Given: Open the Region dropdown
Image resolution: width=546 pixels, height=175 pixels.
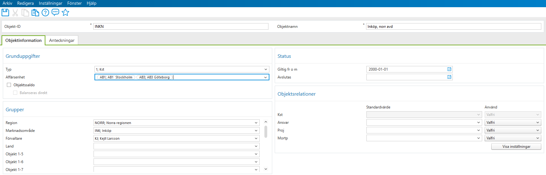Looking at the screenshot, I should pos(256,123).
